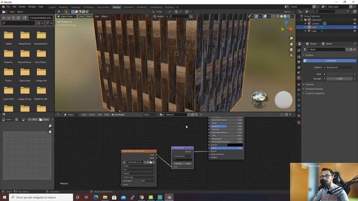Click the Windows Start button
358x201 pixels.
[x=4, y=197]
